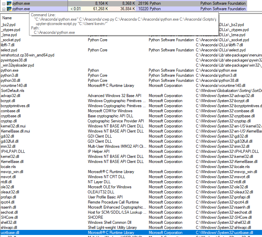
Task: Collapse the python.exe process tree with PID 28196
Action: pos(4,3)
